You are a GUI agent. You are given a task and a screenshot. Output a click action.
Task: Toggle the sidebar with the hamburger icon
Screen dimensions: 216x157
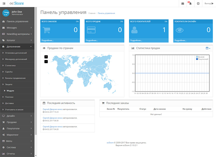(x=4, y=3)
